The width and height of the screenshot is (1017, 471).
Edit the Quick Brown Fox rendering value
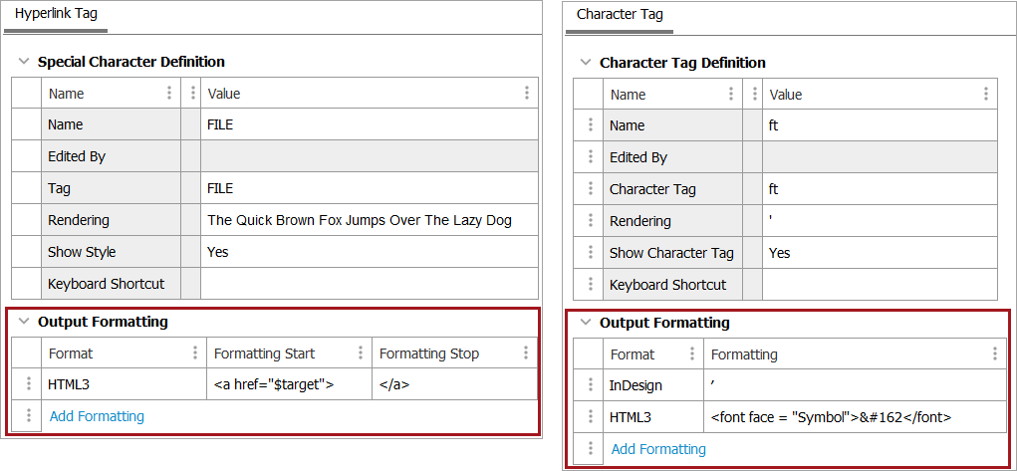point(370,220)
